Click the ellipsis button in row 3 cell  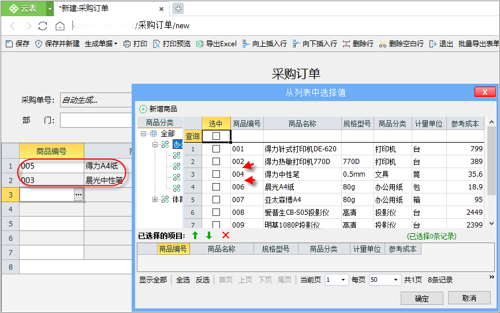[x=79, y=194]
